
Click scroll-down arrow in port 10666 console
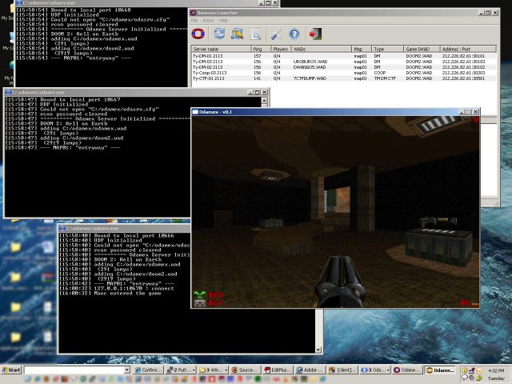click(318, 350)
